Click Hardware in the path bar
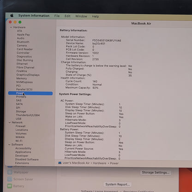This screenshot has height=192, width=192. click(x=100, y=163)
